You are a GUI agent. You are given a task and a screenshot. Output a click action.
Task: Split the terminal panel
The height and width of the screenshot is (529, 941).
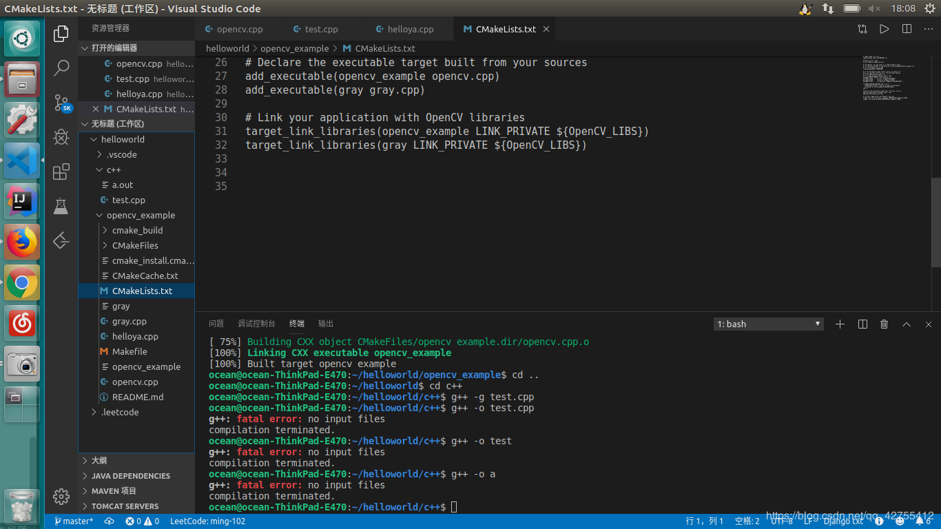pyautogui.click(x=862, y=324)
